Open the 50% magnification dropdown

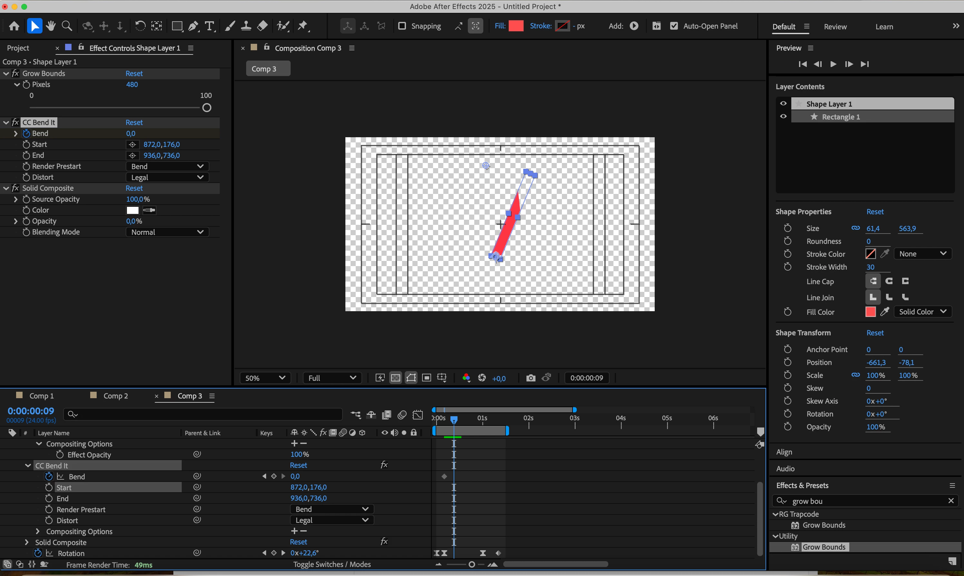[x=265, y=378]
